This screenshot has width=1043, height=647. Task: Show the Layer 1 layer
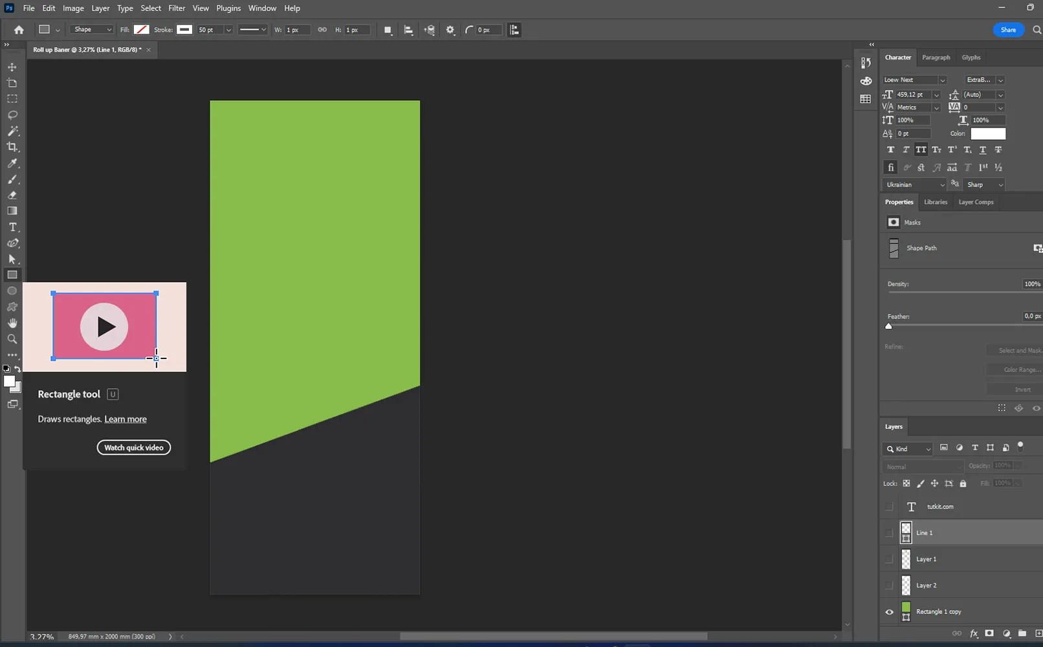click(x=889, y=559)
